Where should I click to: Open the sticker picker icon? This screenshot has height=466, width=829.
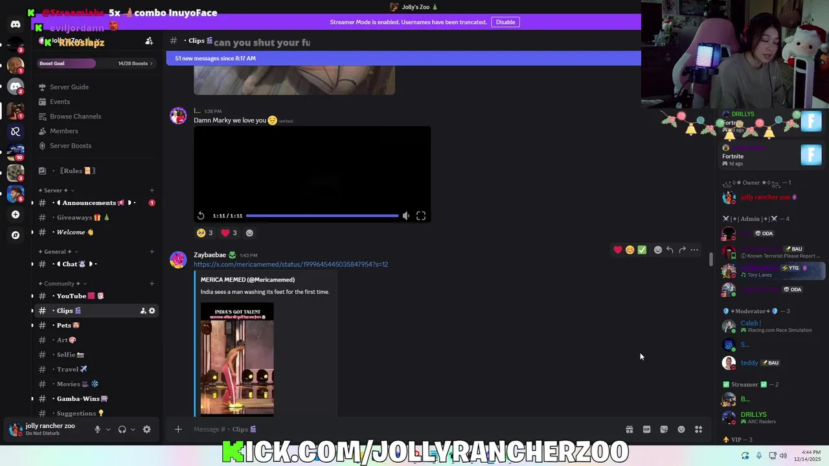tap(664, 429)
